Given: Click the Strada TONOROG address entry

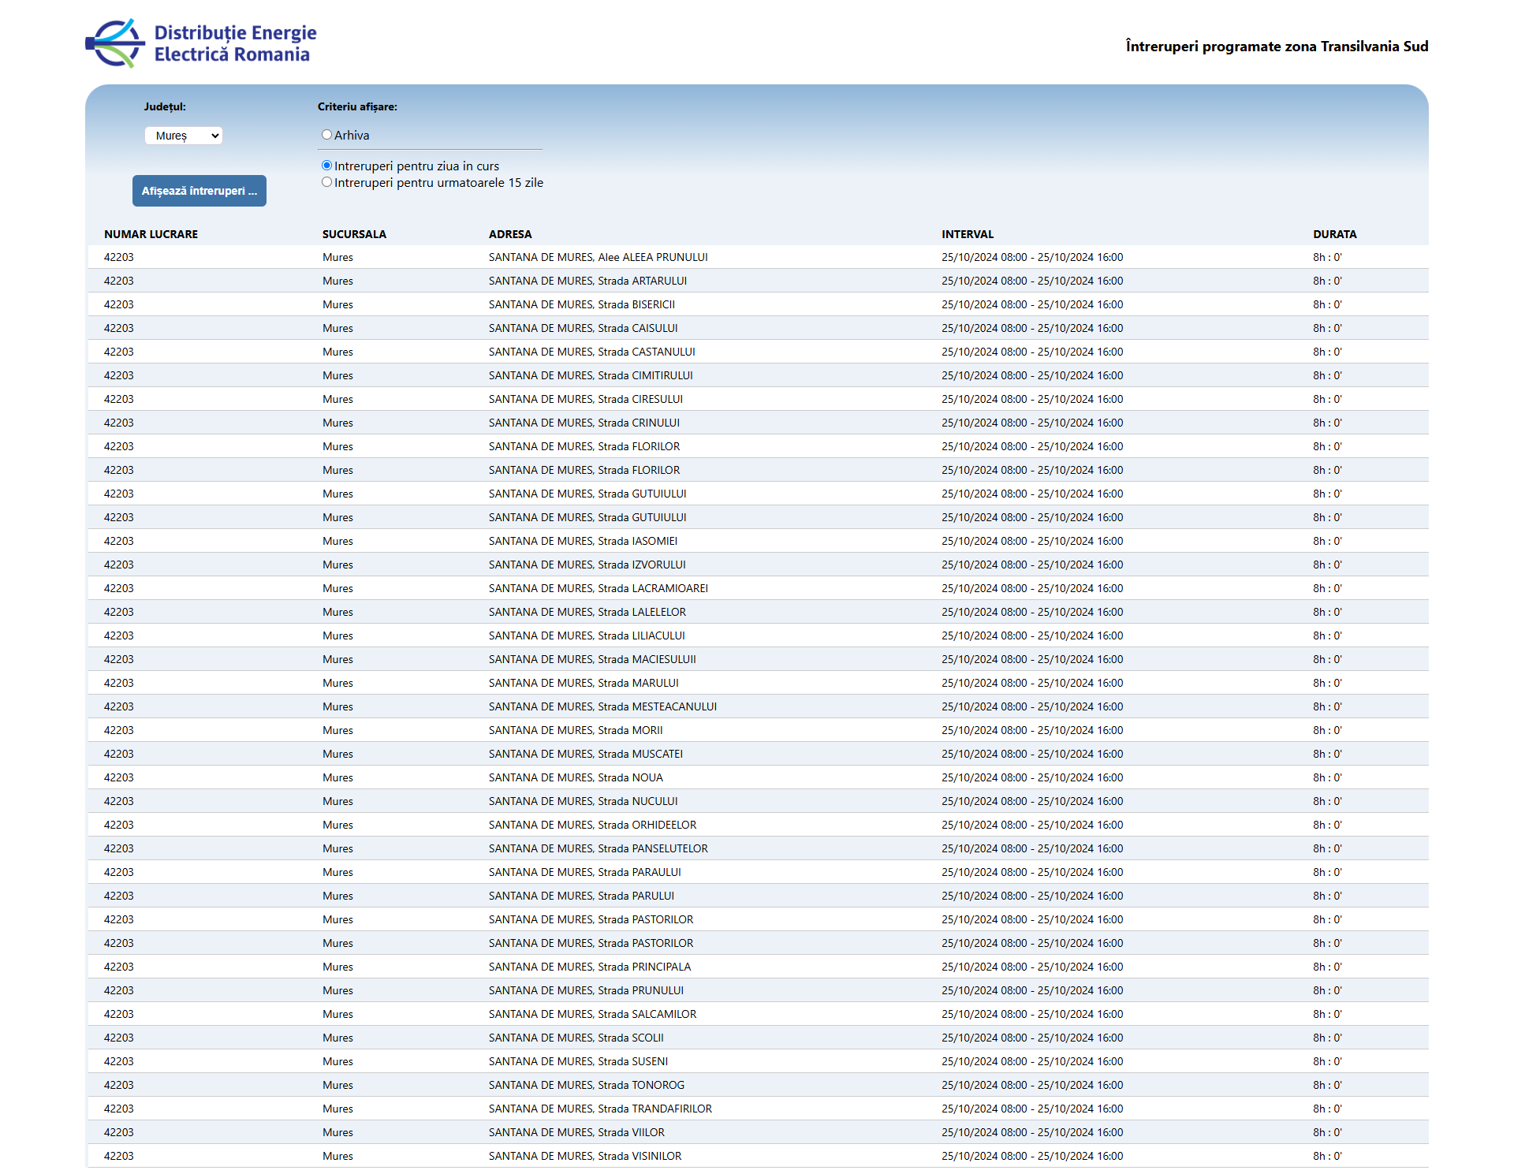Looking at the screenshot, I should pyautogui.click(x=586, y=1085).
